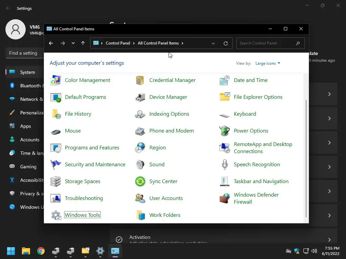The width and height of the screenshot is (346, 259).
Task: Click the Storage Spaces text link
Action: click(x=82, y=181)
